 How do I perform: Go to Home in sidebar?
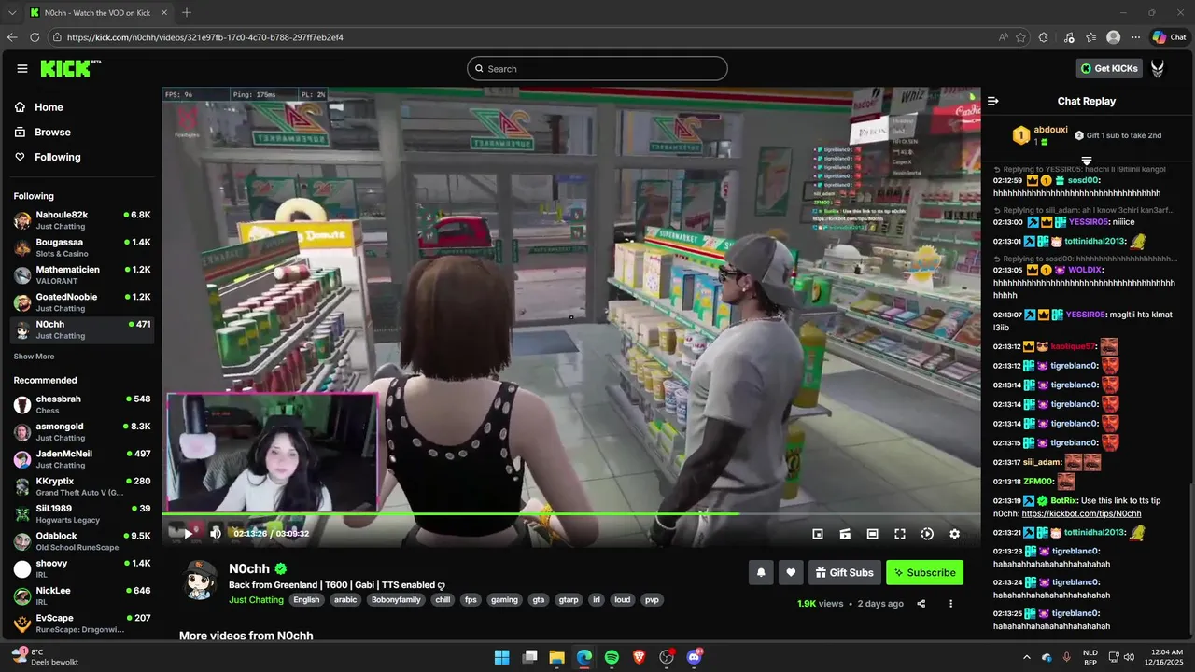pos(39,107)
